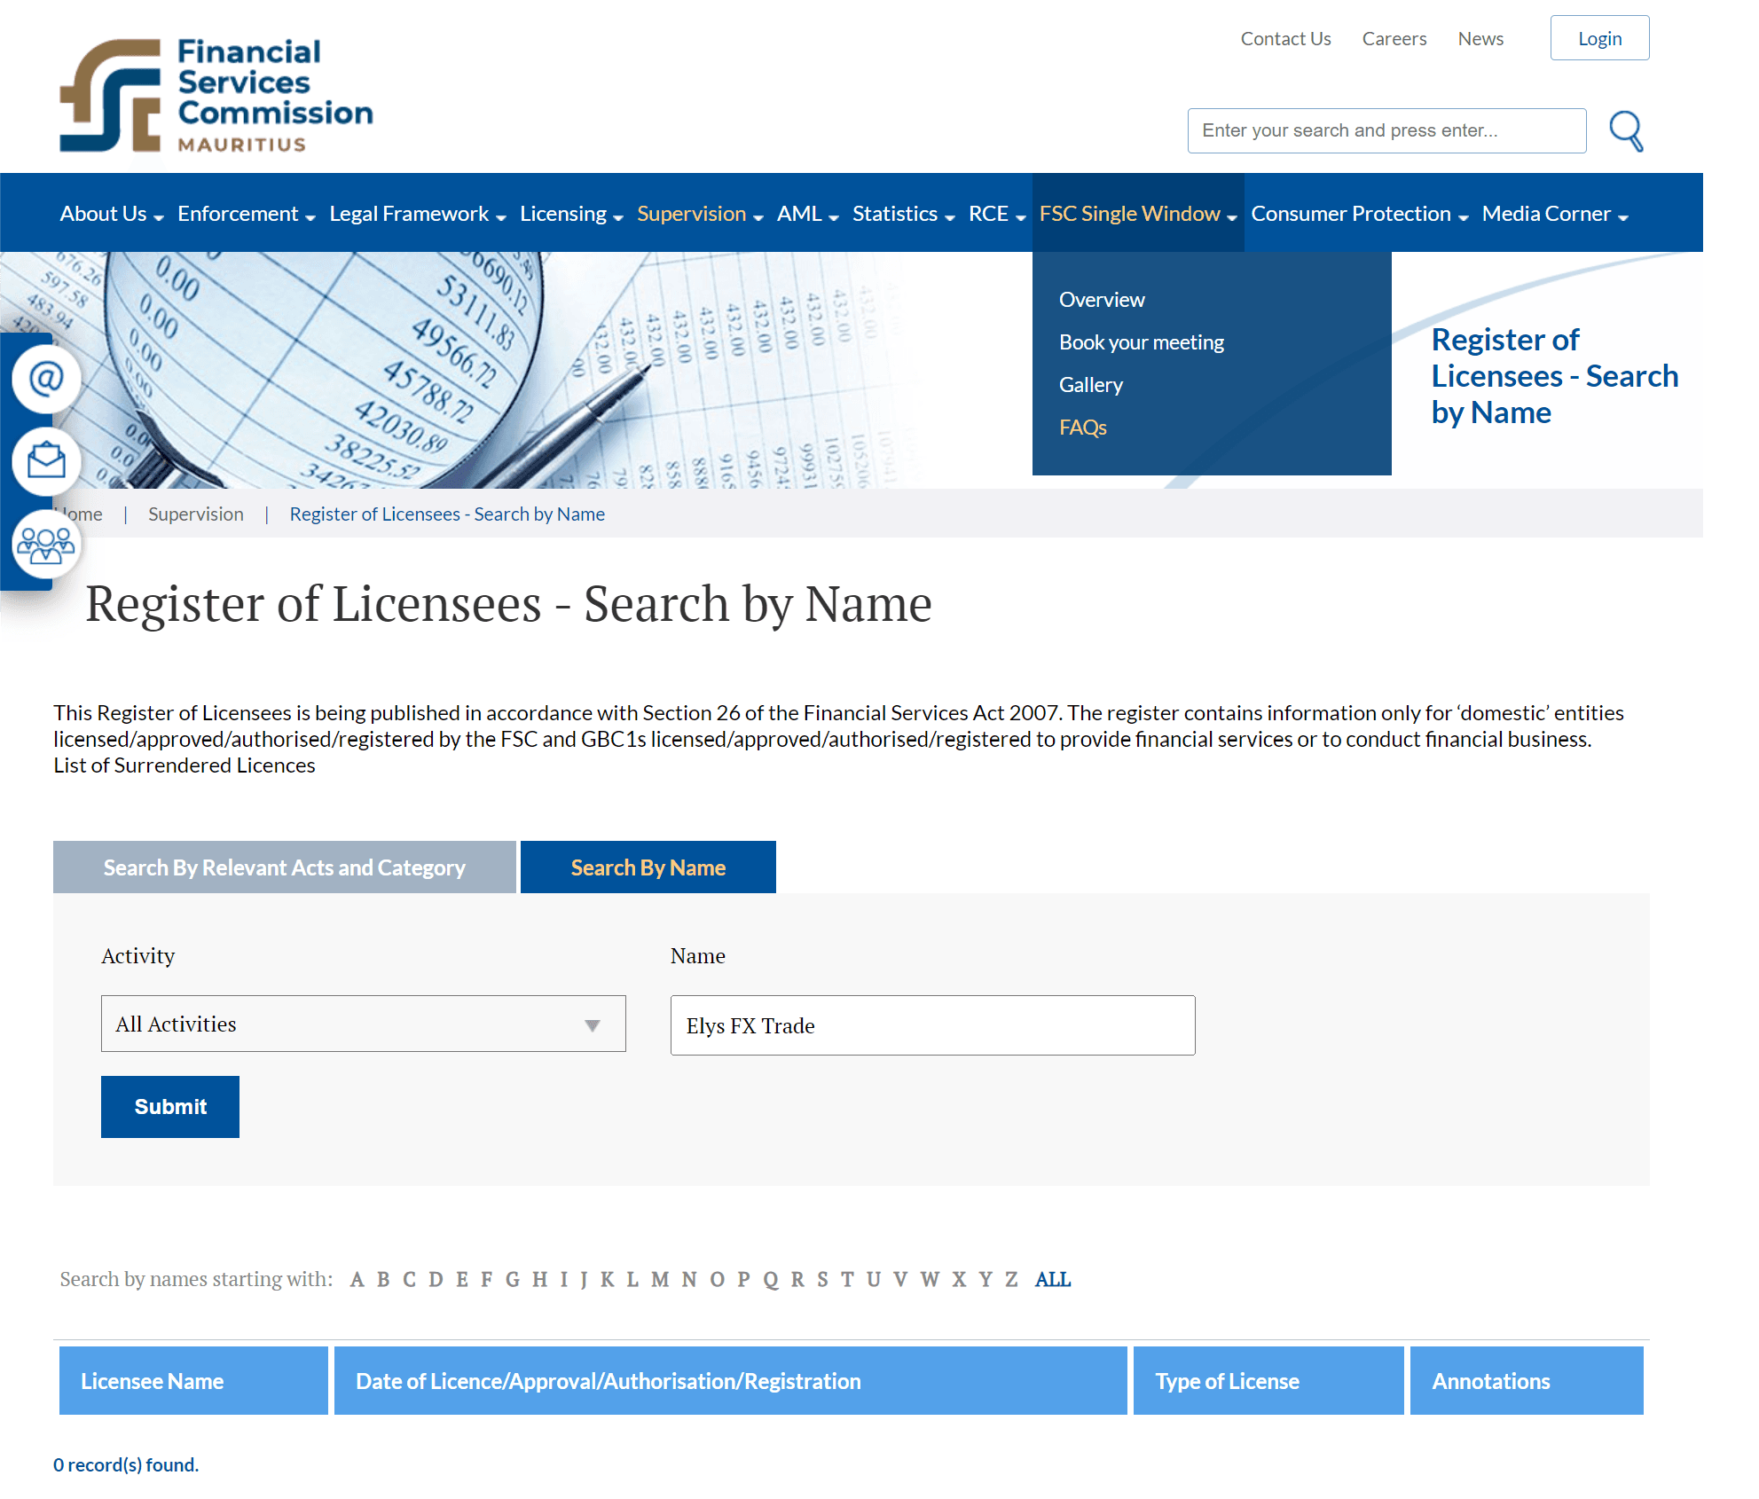Image resolution: width=1759 pixels, height=1499 pixels.
Task: Select Search By Relevant Acts tab
Action: [284, 866]
